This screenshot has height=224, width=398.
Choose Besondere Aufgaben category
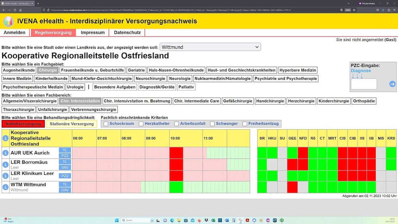point(115,87)
